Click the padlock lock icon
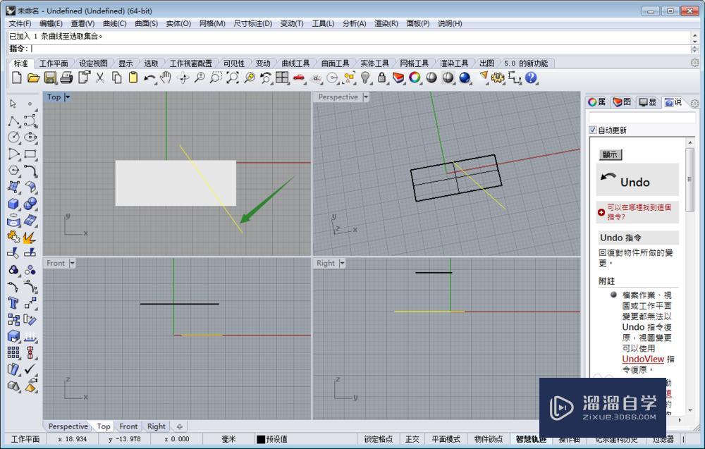The height and width of the screenshot is (449, 705). (x=381, y=78)
